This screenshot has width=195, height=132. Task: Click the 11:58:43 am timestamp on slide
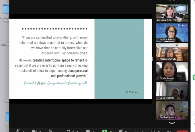click(132, 92)
